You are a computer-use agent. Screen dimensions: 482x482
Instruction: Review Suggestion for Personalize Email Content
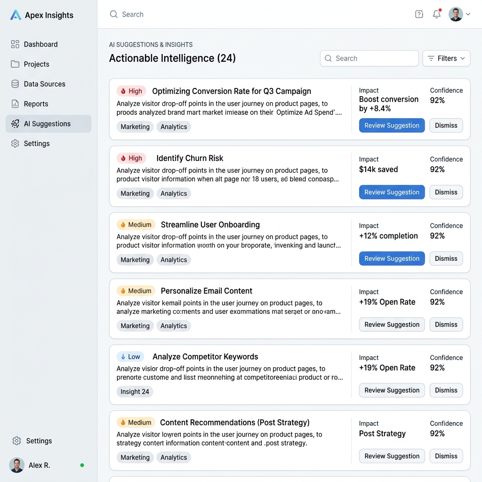pyautogui.click(x=392, y=325)
